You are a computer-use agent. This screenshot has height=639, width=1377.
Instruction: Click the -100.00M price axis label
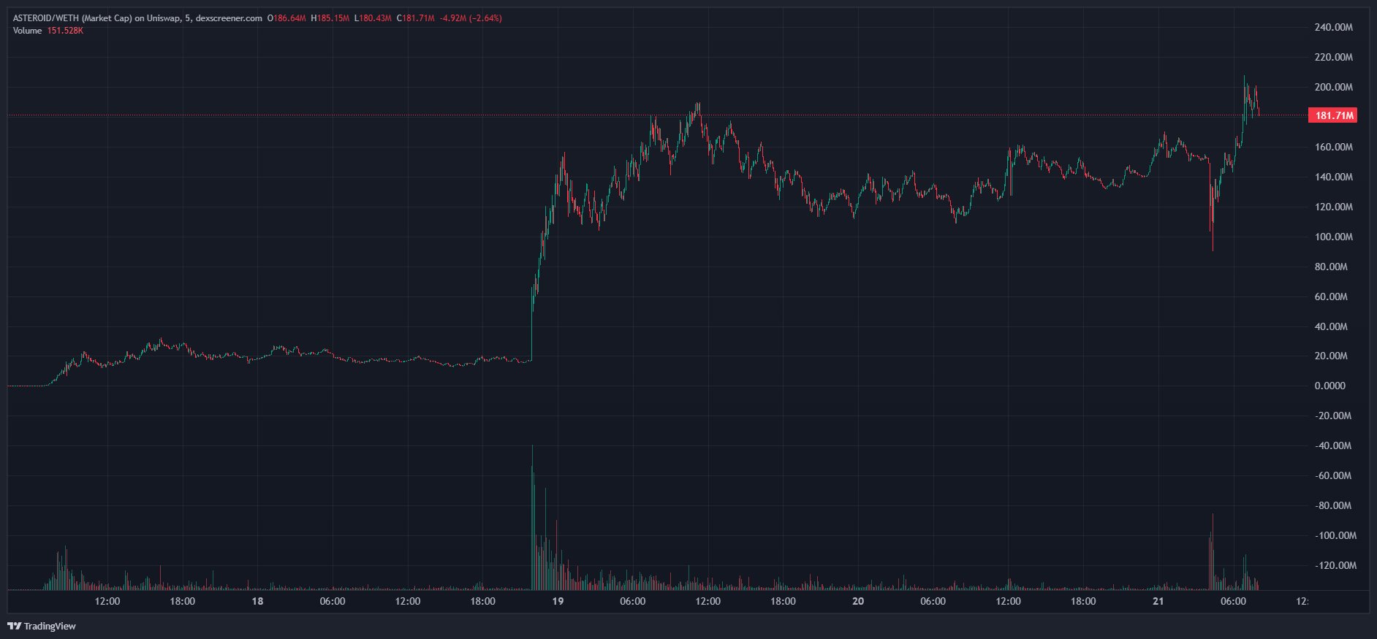pyautogui.click(x=1335, y=535)
